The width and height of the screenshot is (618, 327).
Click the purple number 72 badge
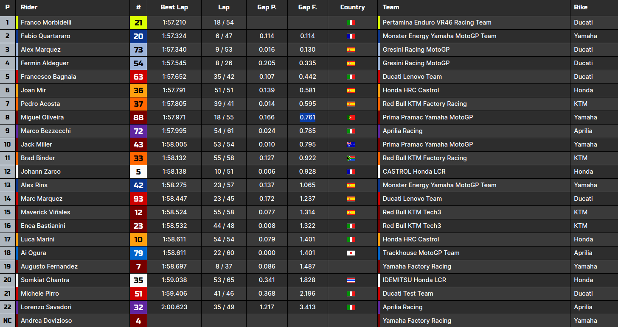pos(138,131)
